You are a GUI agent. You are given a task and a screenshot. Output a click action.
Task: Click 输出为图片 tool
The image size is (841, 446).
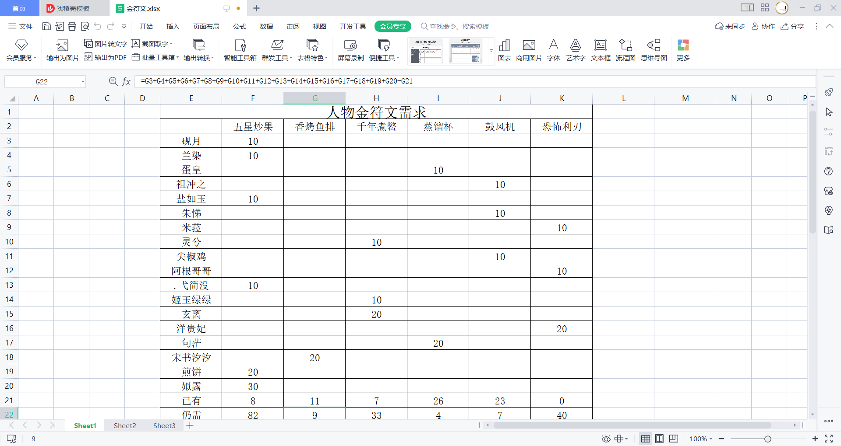63,49
